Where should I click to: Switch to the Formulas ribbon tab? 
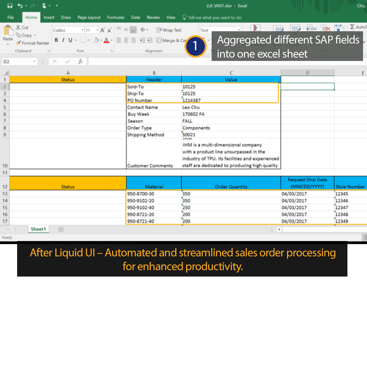pos(116,17)
